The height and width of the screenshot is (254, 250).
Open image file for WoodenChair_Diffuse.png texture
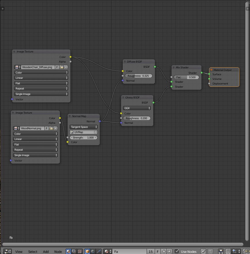click(x=61, y=67)
